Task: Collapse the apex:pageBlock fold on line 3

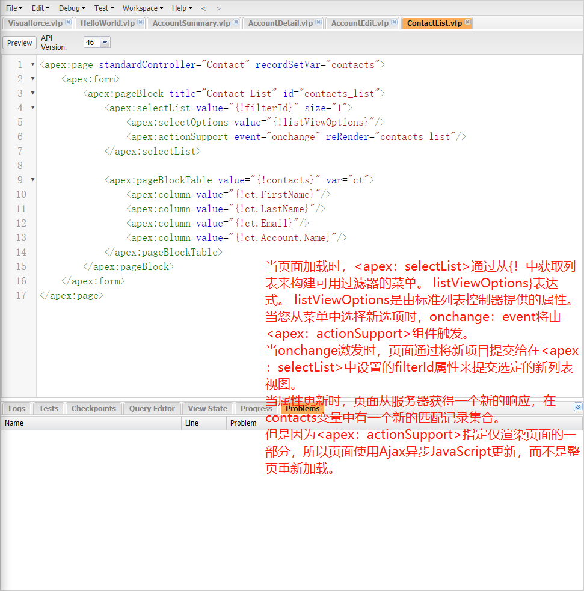Action: coord(33,93)
